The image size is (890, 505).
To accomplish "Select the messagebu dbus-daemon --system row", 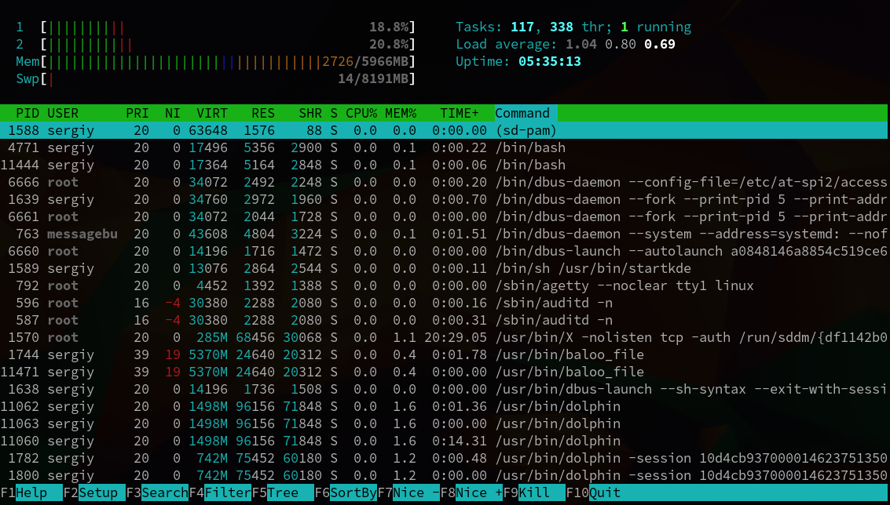I will pos(445,234).
